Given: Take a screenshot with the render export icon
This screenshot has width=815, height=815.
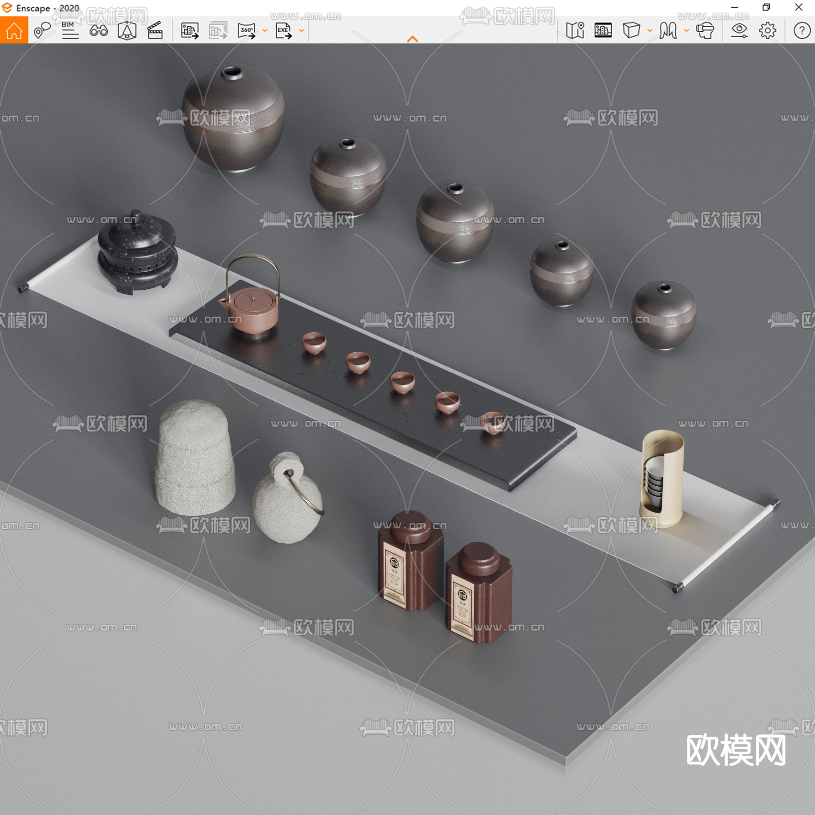Looking at the screenshot, I should pos(189,31).
